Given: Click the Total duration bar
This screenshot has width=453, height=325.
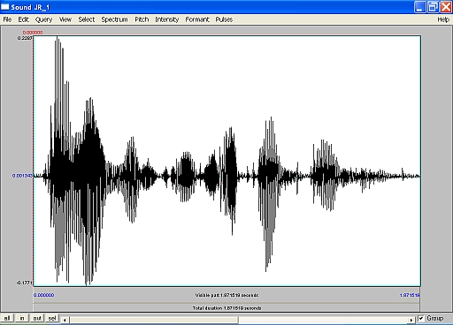Looking at the screenshot, I should pos(226,308).
